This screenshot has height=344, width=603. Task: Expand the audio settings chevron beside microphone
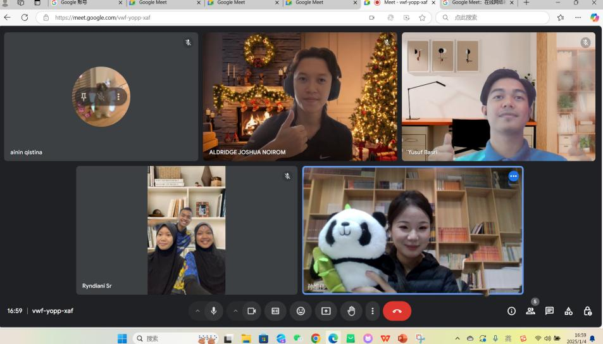tap(197, 311)
